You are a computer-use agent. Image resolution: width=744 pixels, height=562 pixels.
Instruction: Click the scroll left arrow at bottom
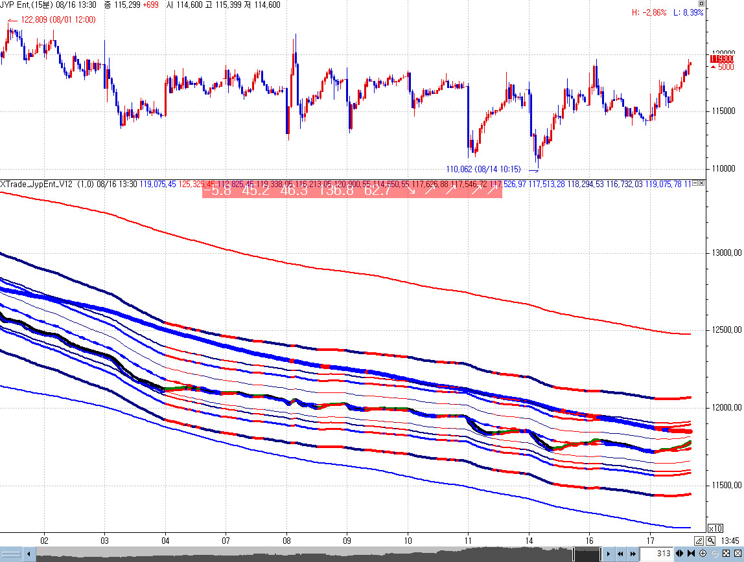pos(29,554)
